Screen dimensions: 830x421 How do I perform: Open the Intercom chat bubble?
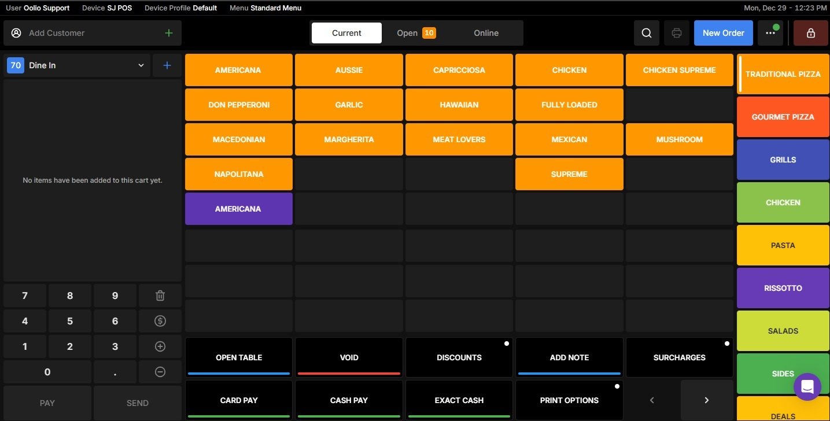[807, 386]
